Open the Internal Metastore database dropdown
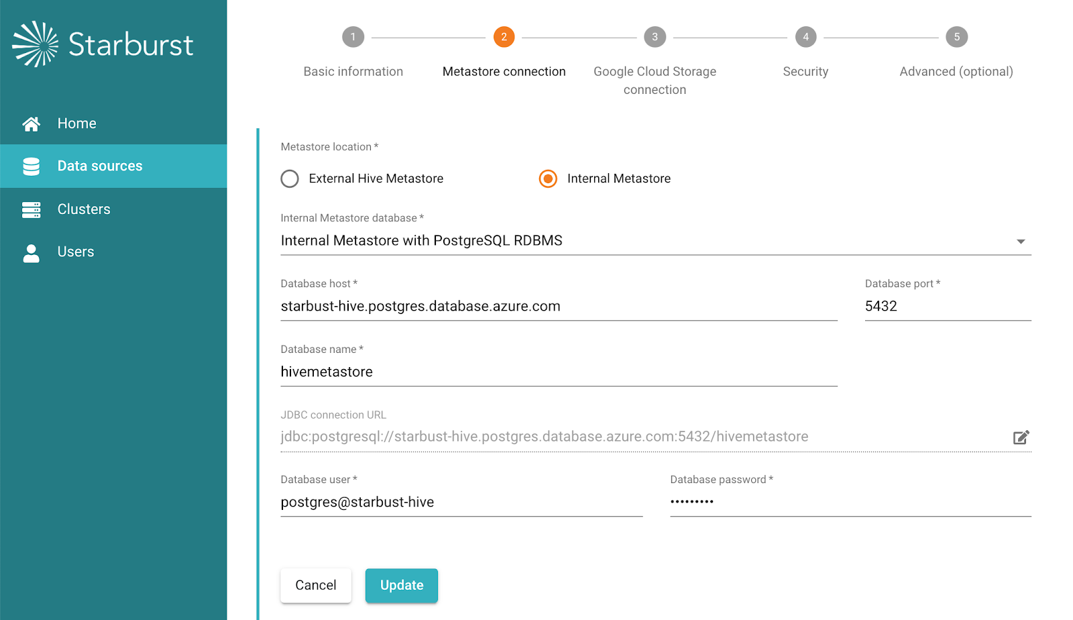 [1021, 240]
